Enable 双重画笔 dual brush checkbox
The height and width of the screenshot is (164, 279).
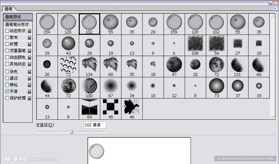pos(7,50)
